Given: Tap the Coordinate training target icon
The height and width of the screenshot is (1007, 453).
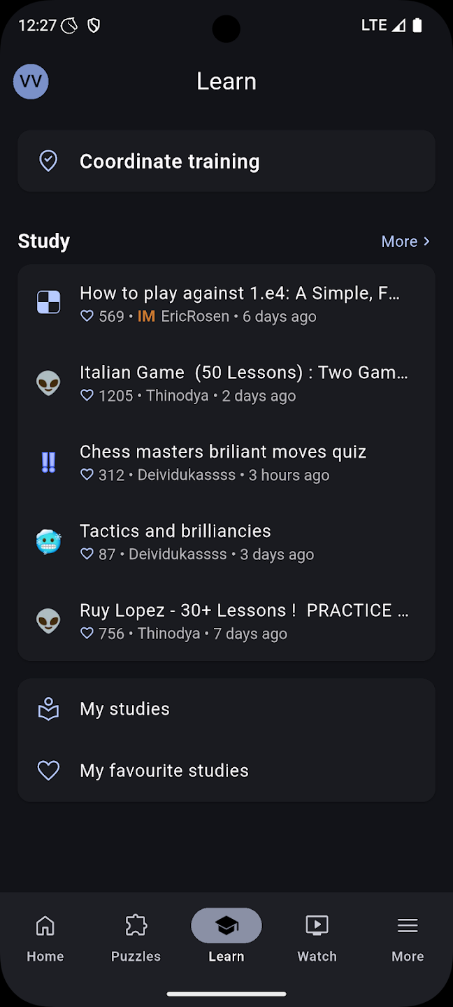Looking at the screenshot, I should point(48,161).
